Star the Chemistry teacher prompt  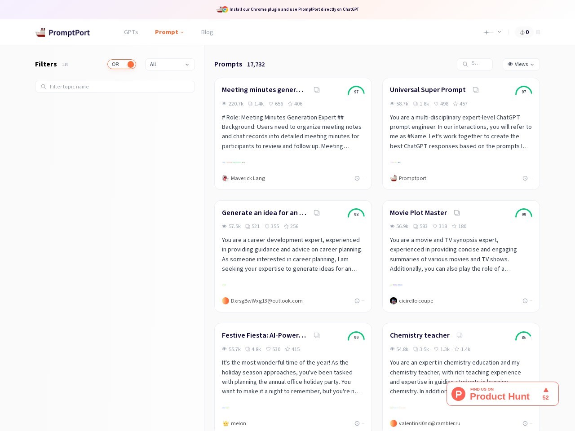click(x=457, y=349)
